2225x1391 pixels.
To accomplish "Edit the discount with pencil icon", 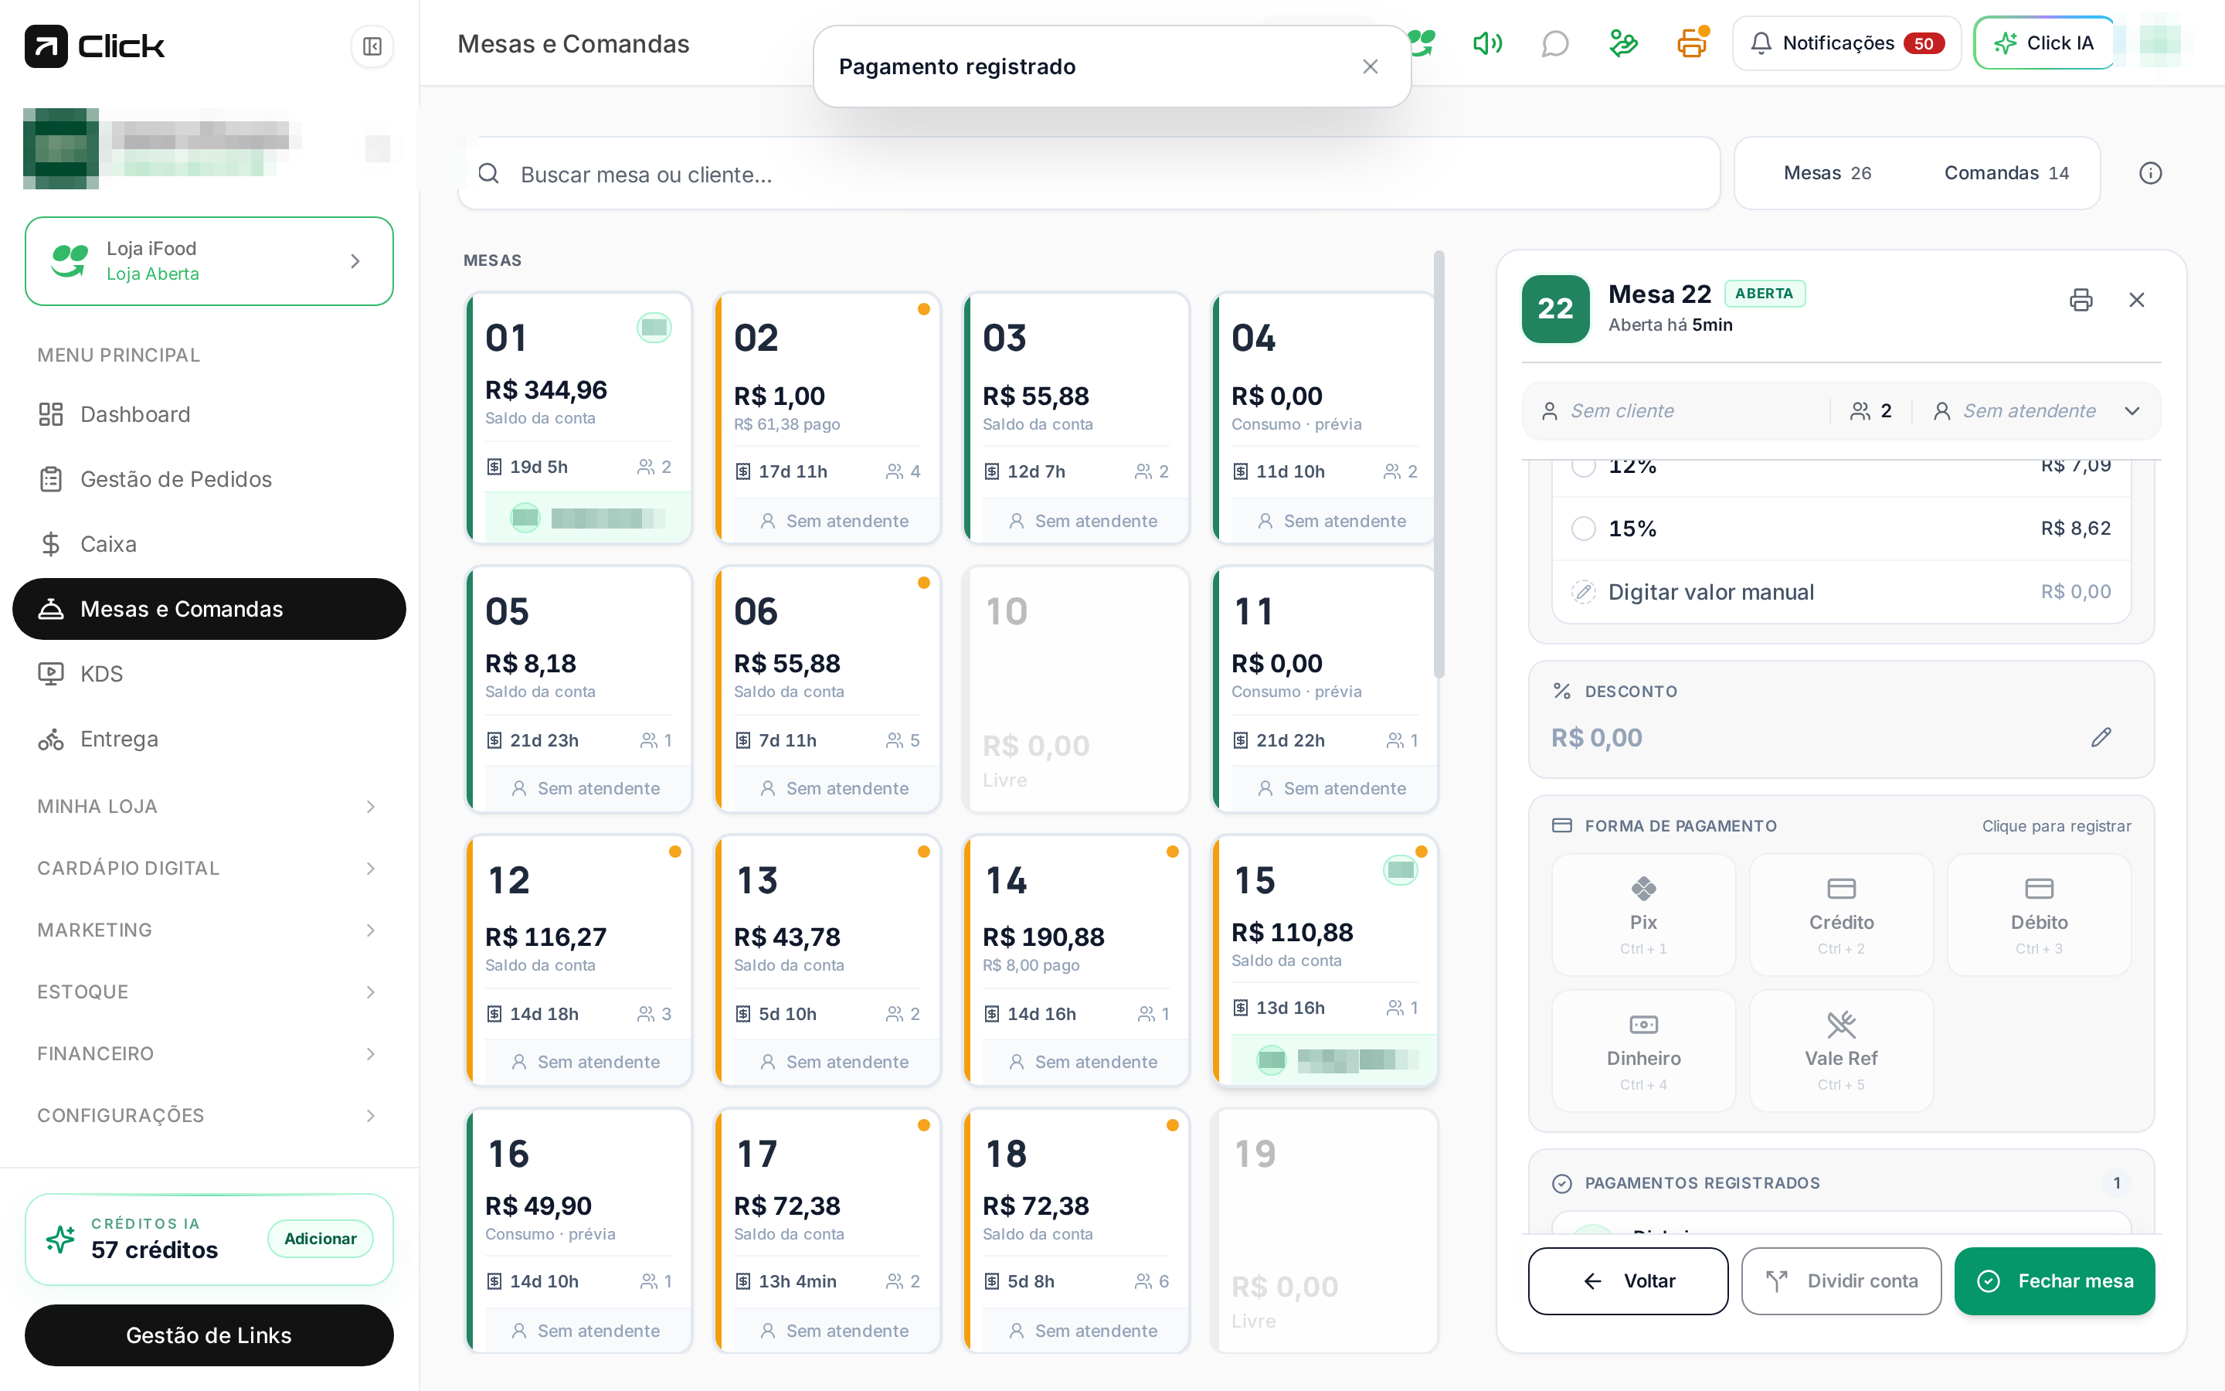I will coord(2101,737).
